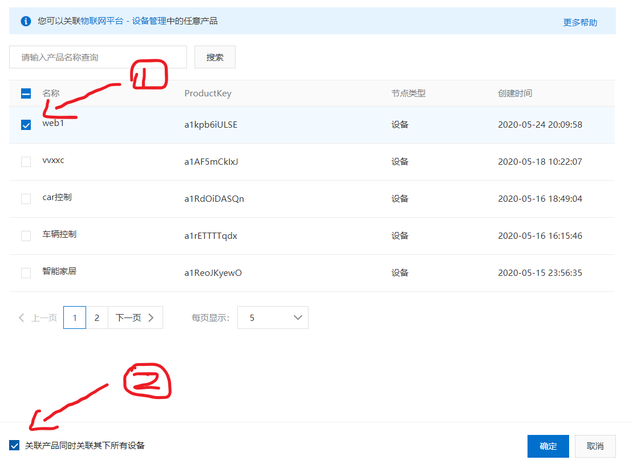Viewport: 633px width, 460px height.
Task: Click the 搜索 search button
Action: [214, 56]
